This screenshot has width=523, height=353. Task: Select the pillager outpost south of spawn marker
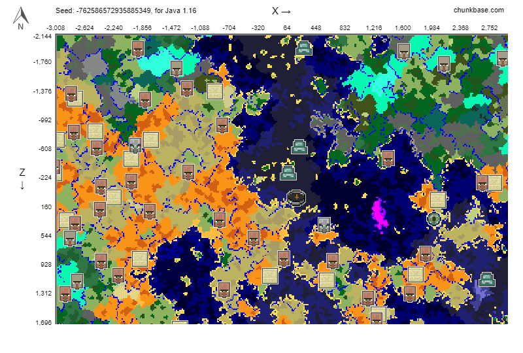(323, 226)
